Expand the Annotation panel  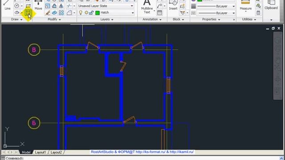(152, 19)
